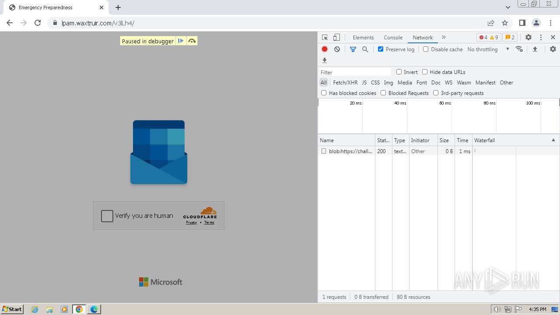
Task: Open Network panel settings gear
Action: pos(553,49)
